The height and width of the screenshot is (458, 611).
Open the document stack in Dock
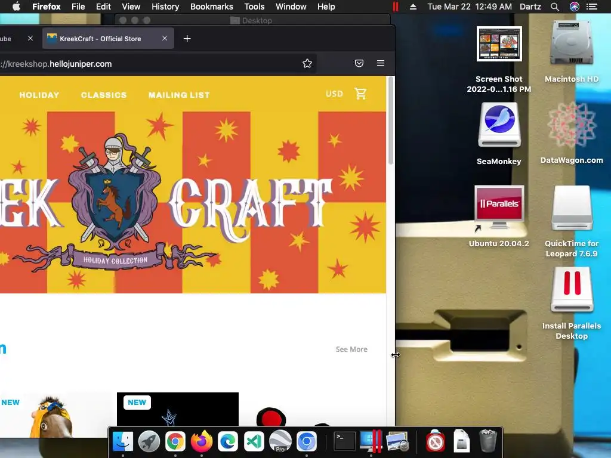click(461, 442)
